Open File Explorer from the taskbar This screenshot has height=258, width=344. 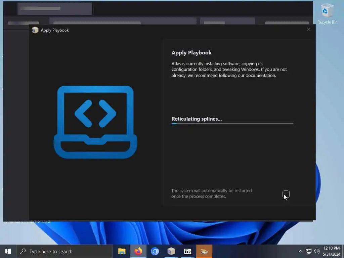pyautogui.click(x=122, y=251)
